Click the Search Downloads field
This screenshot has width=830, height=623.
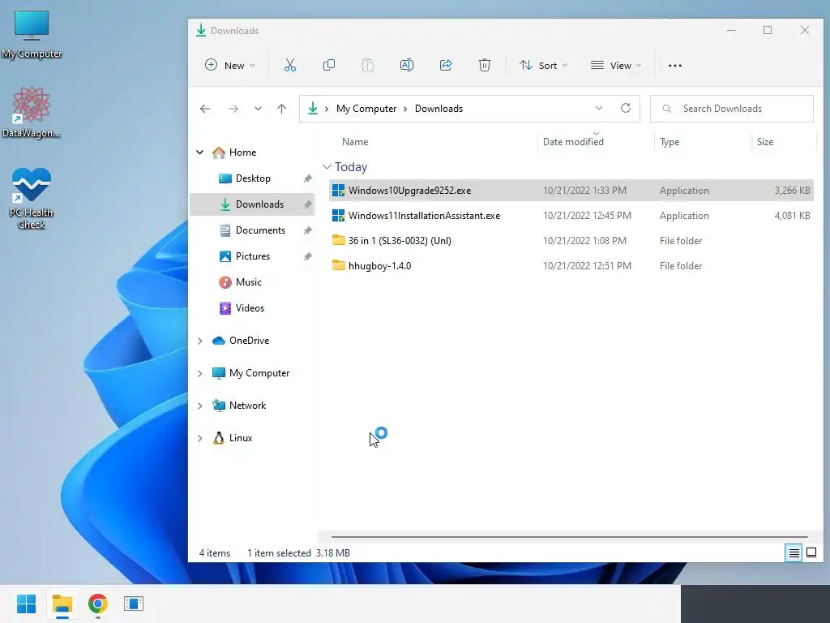(x=732, y=109)
